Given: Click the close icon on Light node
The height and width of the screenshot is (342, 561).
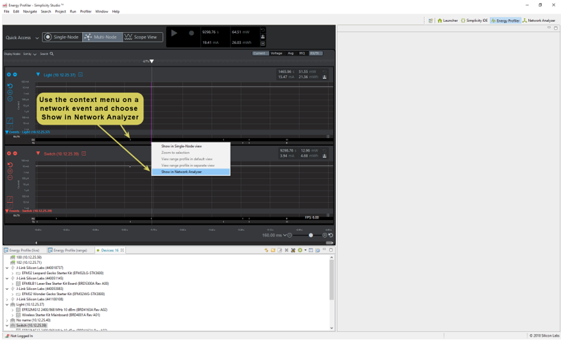Looking at the screenshot, I should pos(9,74).
